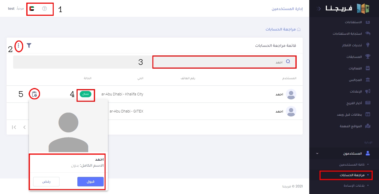Collapse the sidebar with the double chevron

[x=319, y=8]
